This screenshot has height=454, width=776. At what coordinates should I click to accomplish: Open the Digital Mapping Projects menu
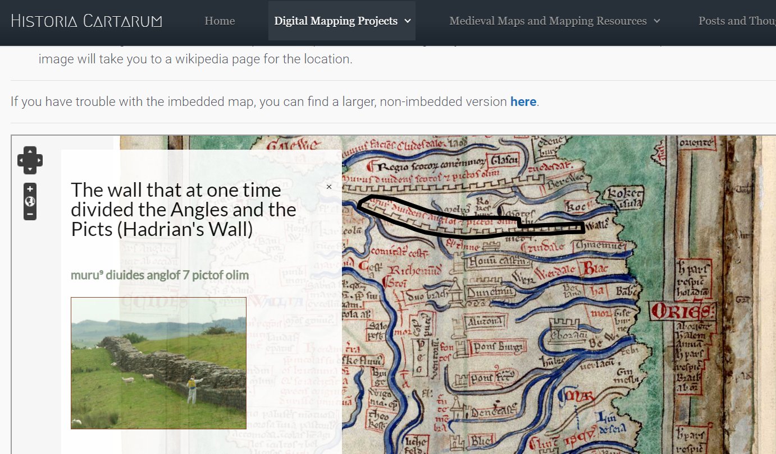tap(342, 21)
